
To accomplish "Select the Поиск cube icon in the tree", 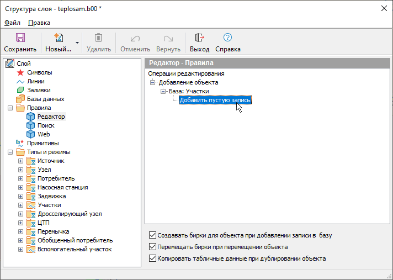I will coord(31,125).
